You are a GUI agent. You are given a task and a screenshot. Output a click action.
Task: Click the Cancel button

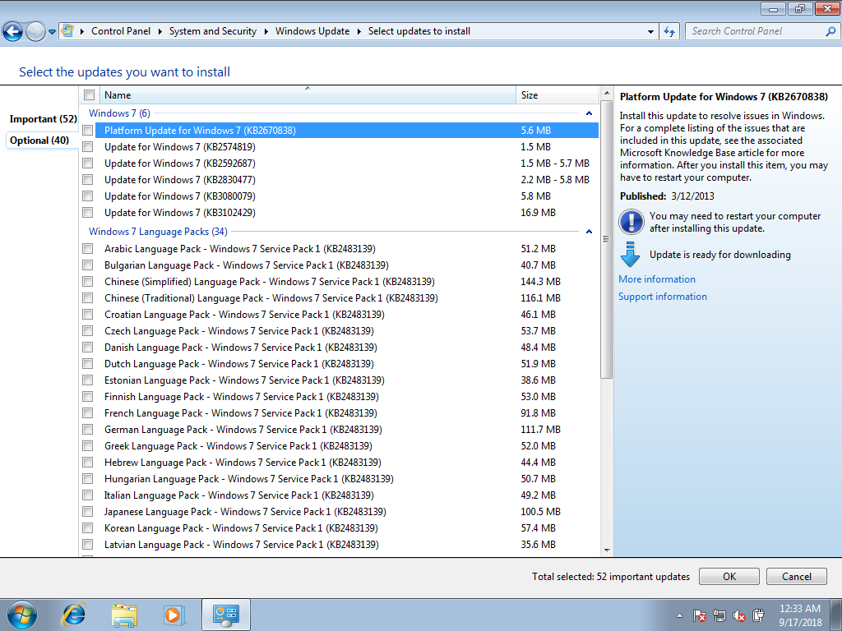click(x=796, y=576)
